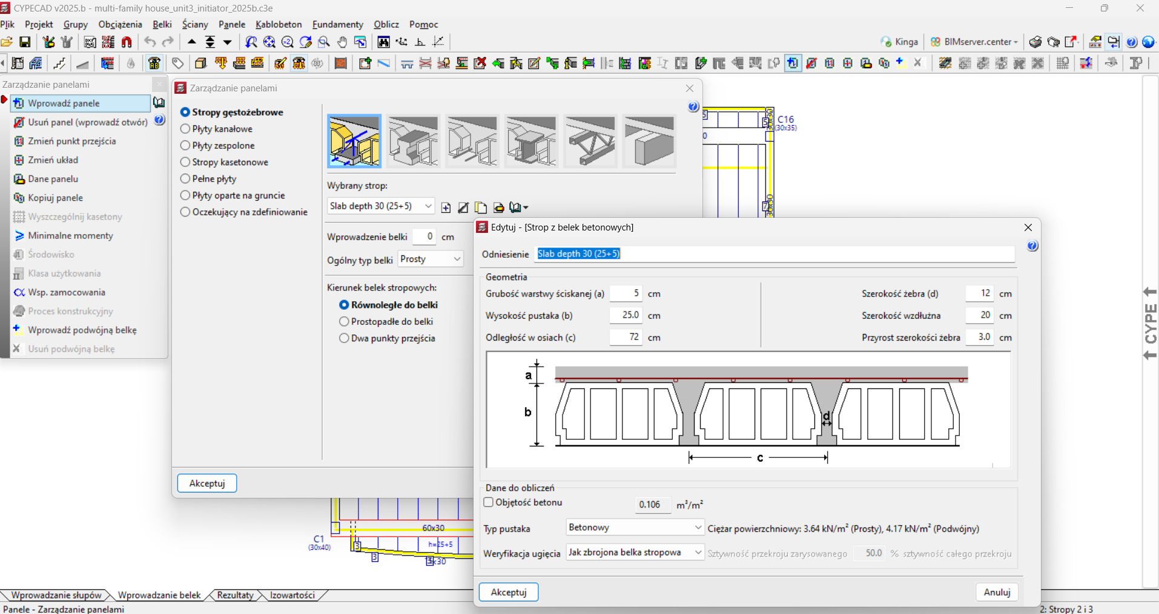1159x614 pixels.
Task: Click Anuluj to cancel editing
Action: pos(997,592)
